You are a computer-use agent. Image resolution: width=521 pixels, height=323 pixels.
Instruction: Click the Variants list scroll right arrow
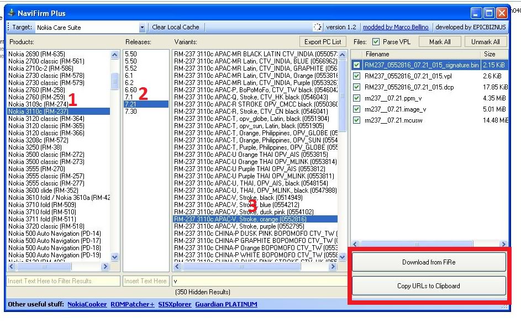click(x=333, y=266)
